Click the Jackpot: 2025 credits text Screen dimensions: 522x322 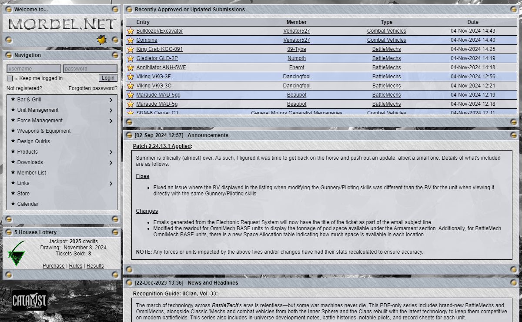(x=73, y=241)
